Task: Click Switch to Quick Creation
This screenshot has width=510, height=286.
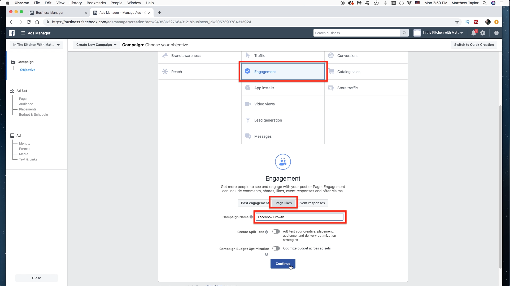Action: 474,45
